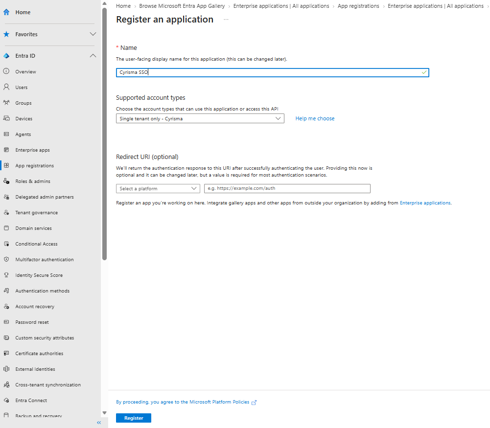Click the Enterprise apps icon

point(6,150)
